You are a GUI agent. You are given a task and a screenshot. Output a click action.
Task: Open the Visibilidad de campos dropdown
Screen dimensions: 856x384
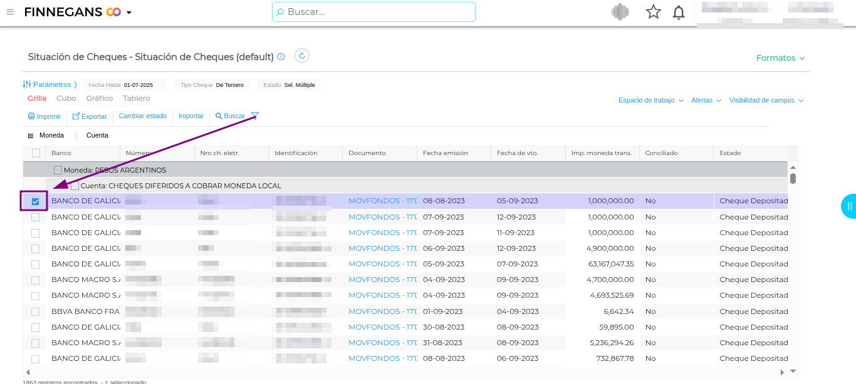point(766,101)
